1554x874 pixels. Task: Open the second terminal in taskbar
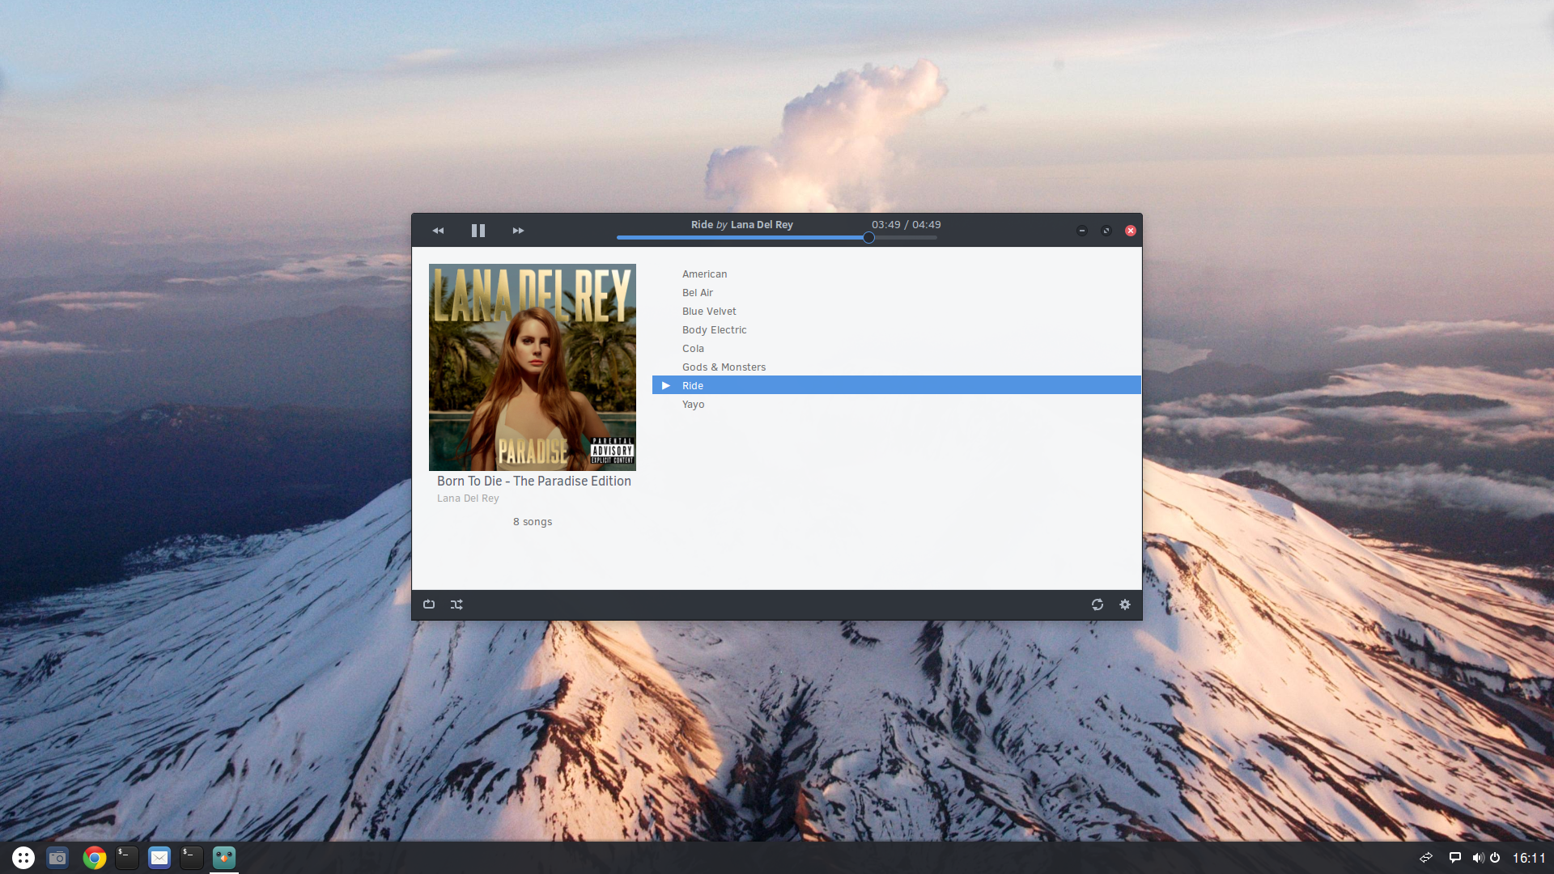[x=192, y=858]
